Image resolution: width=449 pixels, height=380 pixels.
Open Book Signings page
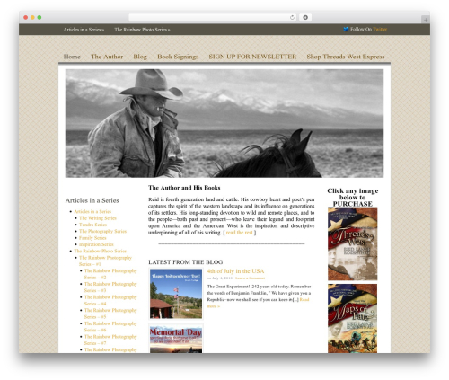[178, 57]
